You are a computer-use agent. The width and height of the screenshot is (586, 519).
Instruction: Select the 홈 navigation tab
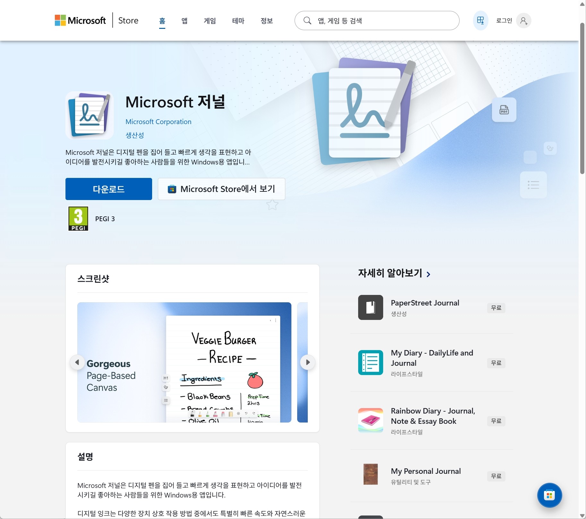162,21
